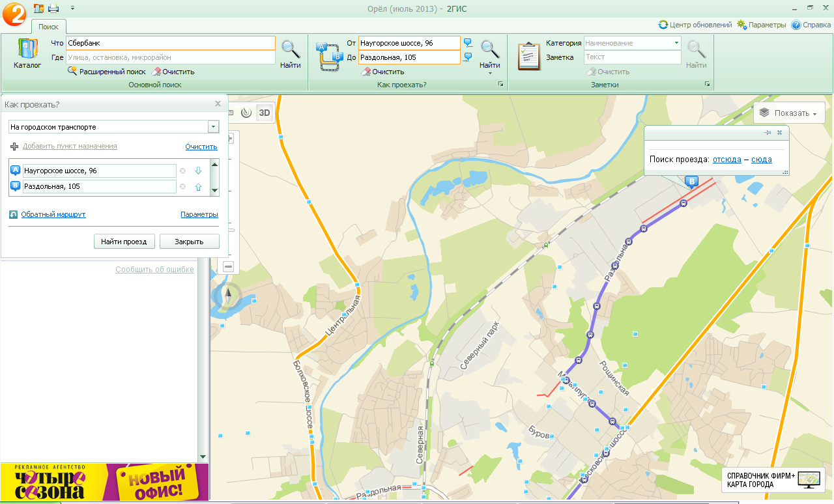Open Параметры link in route panel
Image resolution: width=834 pixels, height=504 pixels.
199,214
